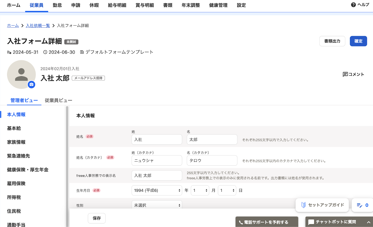
Task: Open the 年末調整 menu item
Action: pos(191,5)
